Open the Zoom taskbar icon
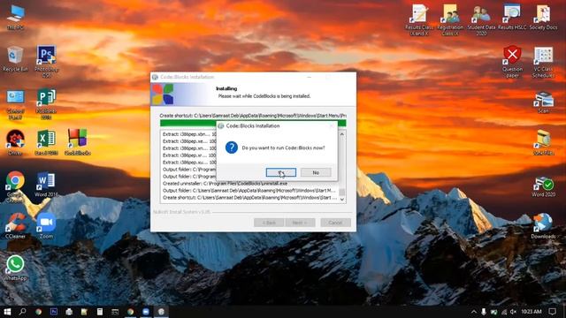This screenshot has width=566, height=318. (146, 312)
